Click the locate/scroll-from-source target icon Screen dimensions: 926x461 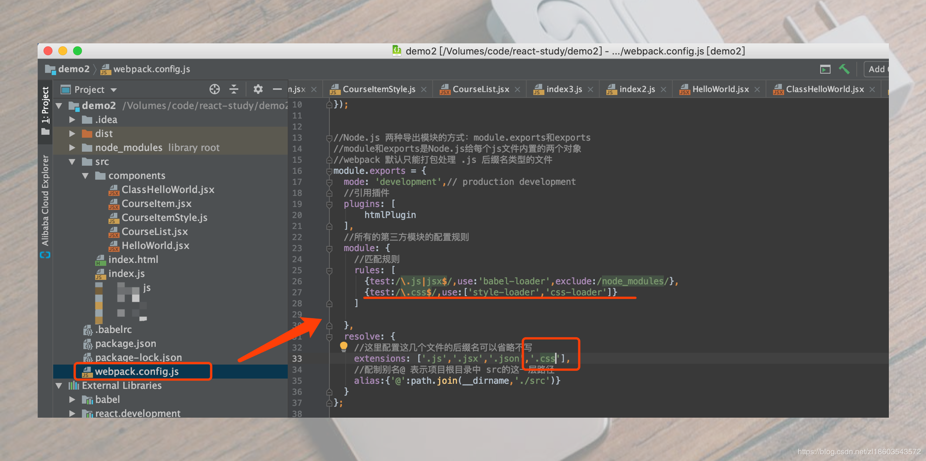point(215,89)
